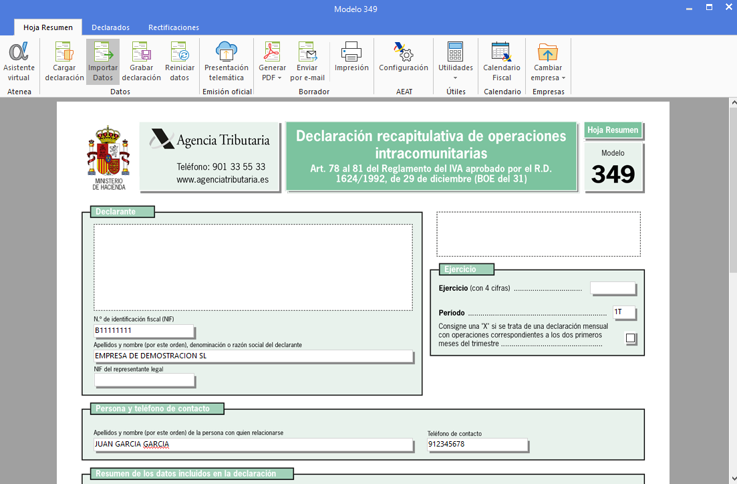Screen dimensions: 737x484
Task: Click the empty dotted box above Ejercicio
Action: pos(538,234)
